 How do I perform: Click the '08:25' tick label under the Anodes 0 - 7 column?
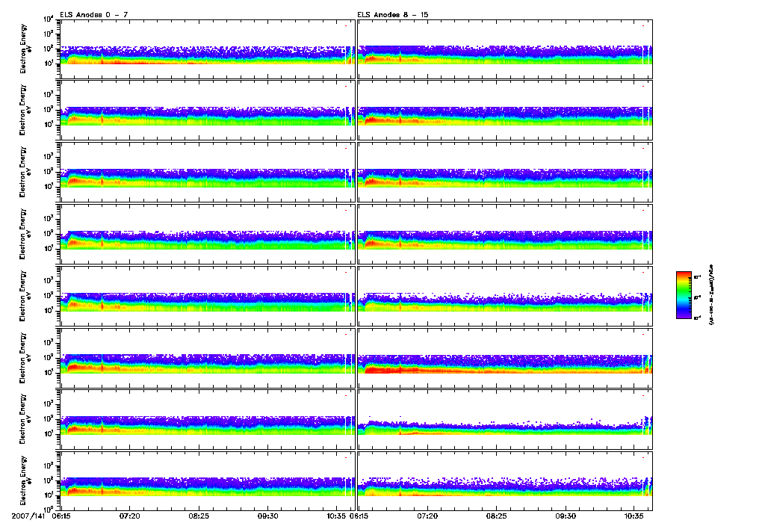click(x=199, y=516)
